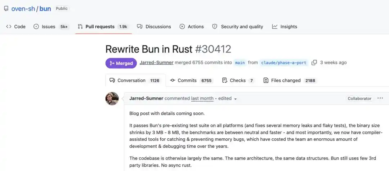Select the Pull requests tab
Viewport: 389px width, 171px height.
(103, 27)
